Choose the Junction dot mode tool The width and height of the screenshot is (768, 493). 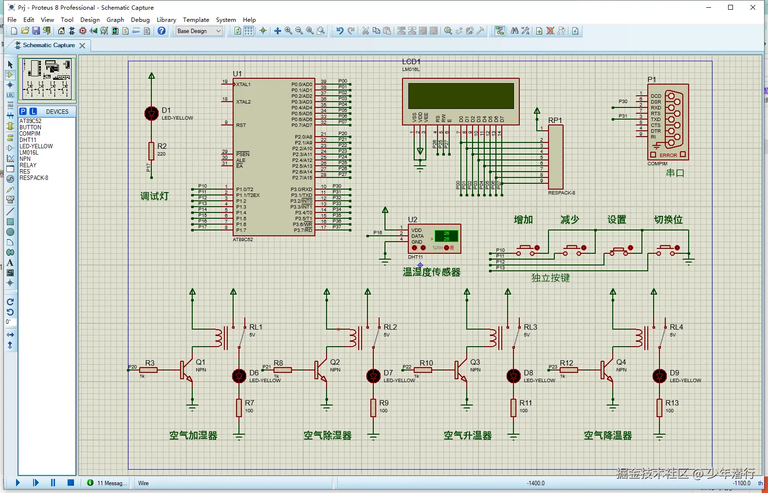[10, 85]
